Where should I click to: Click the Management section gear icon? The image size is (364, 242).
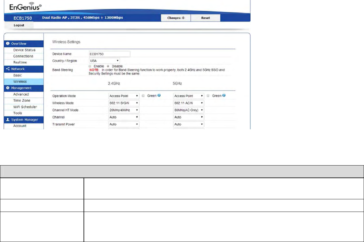coord(8,88)
